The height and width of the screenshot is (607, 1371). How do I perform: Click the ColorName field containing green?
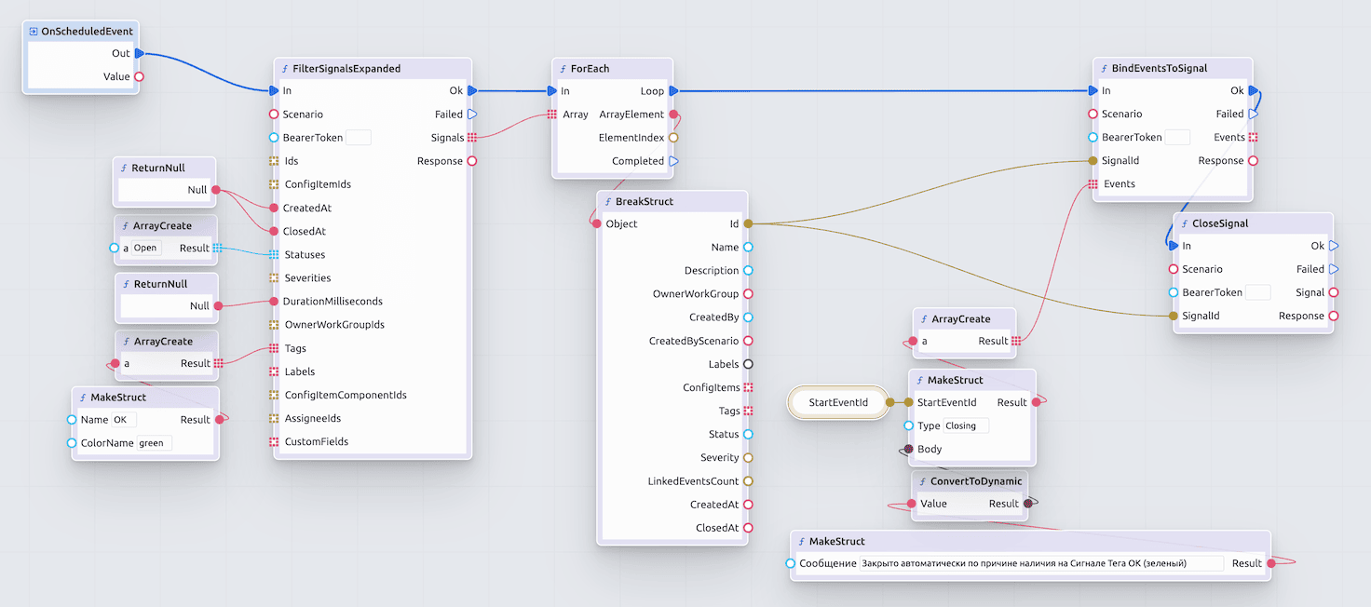[155, 443]
